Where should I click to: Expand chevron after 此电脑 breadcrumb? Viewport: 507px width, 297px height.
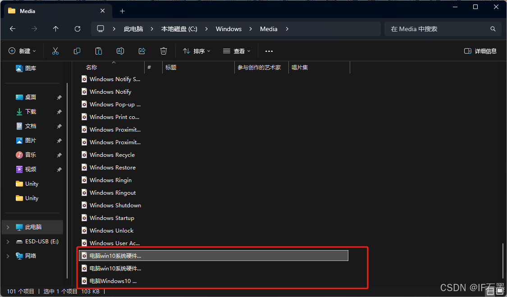[x=152, y=29]
